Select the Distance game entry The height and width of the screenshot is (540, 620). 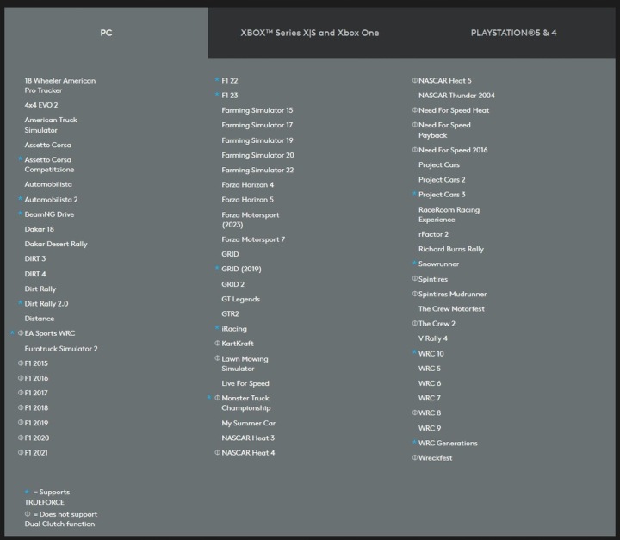pos(39,319)
